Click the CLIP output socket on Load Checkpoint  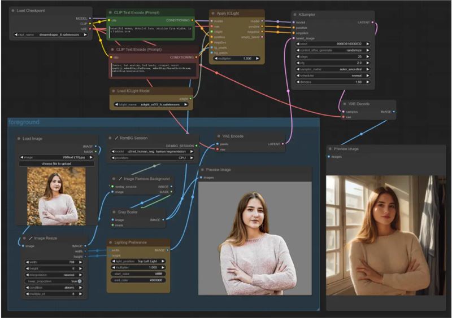tap(90, 24)
